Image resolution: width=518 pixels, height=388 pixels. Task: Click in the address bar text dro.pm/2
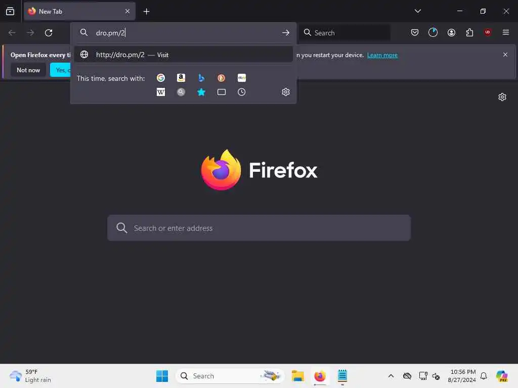click(x=110, y=33)
